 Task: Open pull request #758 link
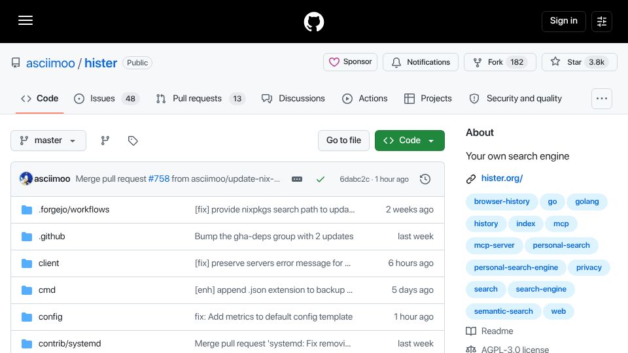tap(158, 179)
